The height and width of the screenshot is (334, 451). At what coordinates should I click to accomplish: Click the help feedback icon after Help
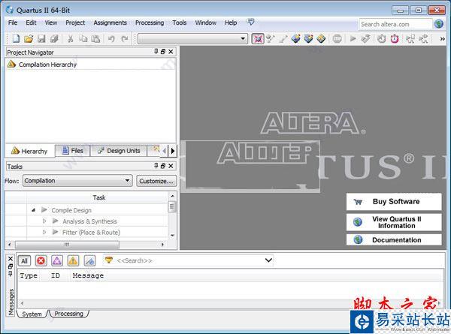coord(250,22)
